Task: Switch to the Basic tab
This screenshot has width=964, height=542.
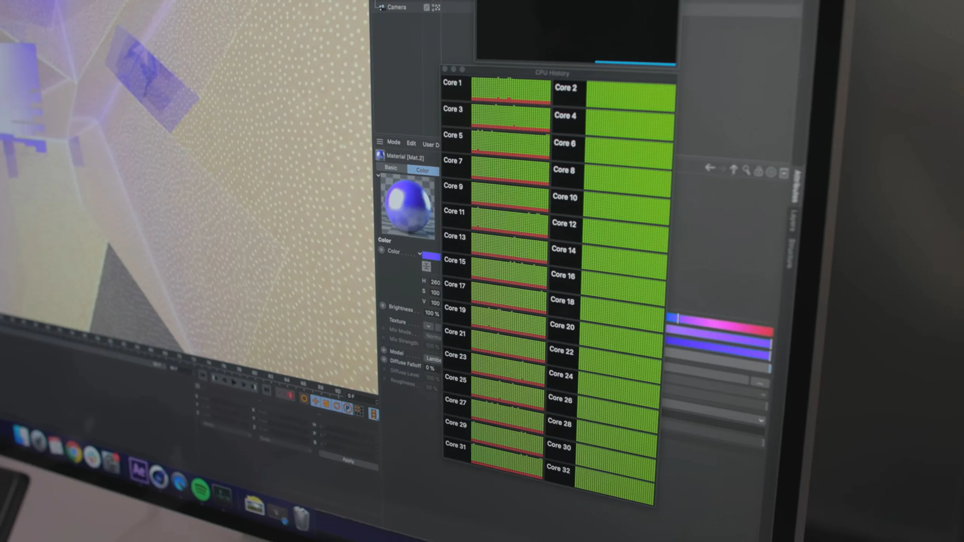Action: tap(391, 167)
